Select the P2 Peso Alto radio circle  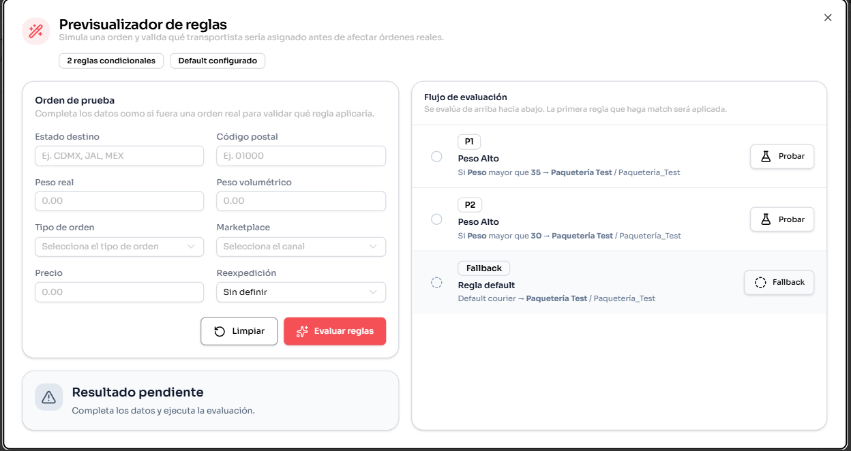click(x=436, y=219)
